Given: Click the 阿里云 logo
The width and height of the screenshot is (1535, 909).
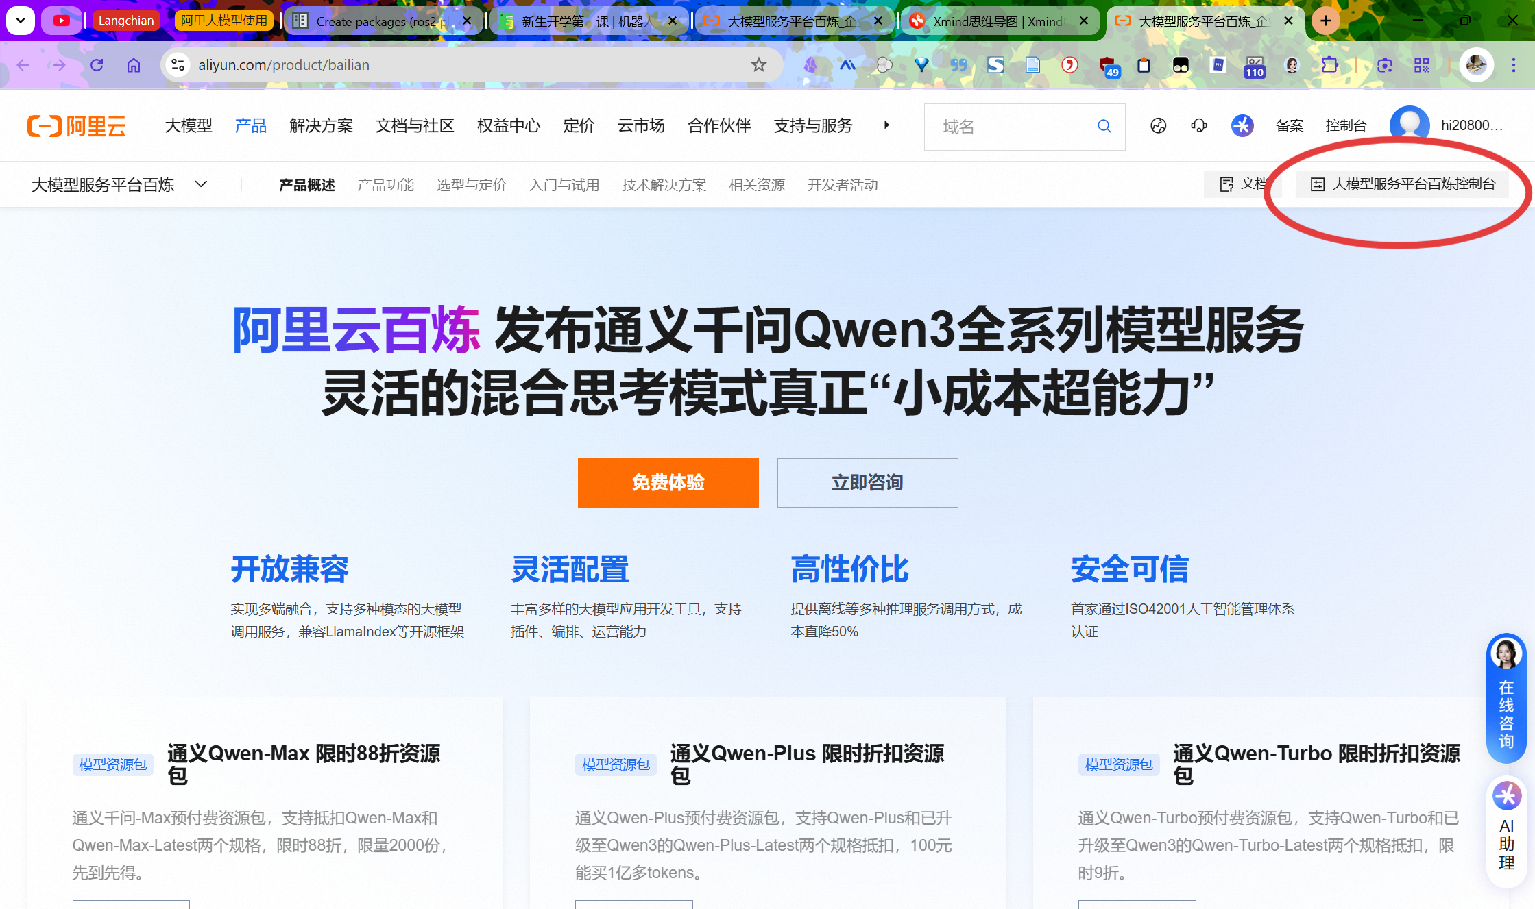Looking at the screenshot, I should 77,126.
